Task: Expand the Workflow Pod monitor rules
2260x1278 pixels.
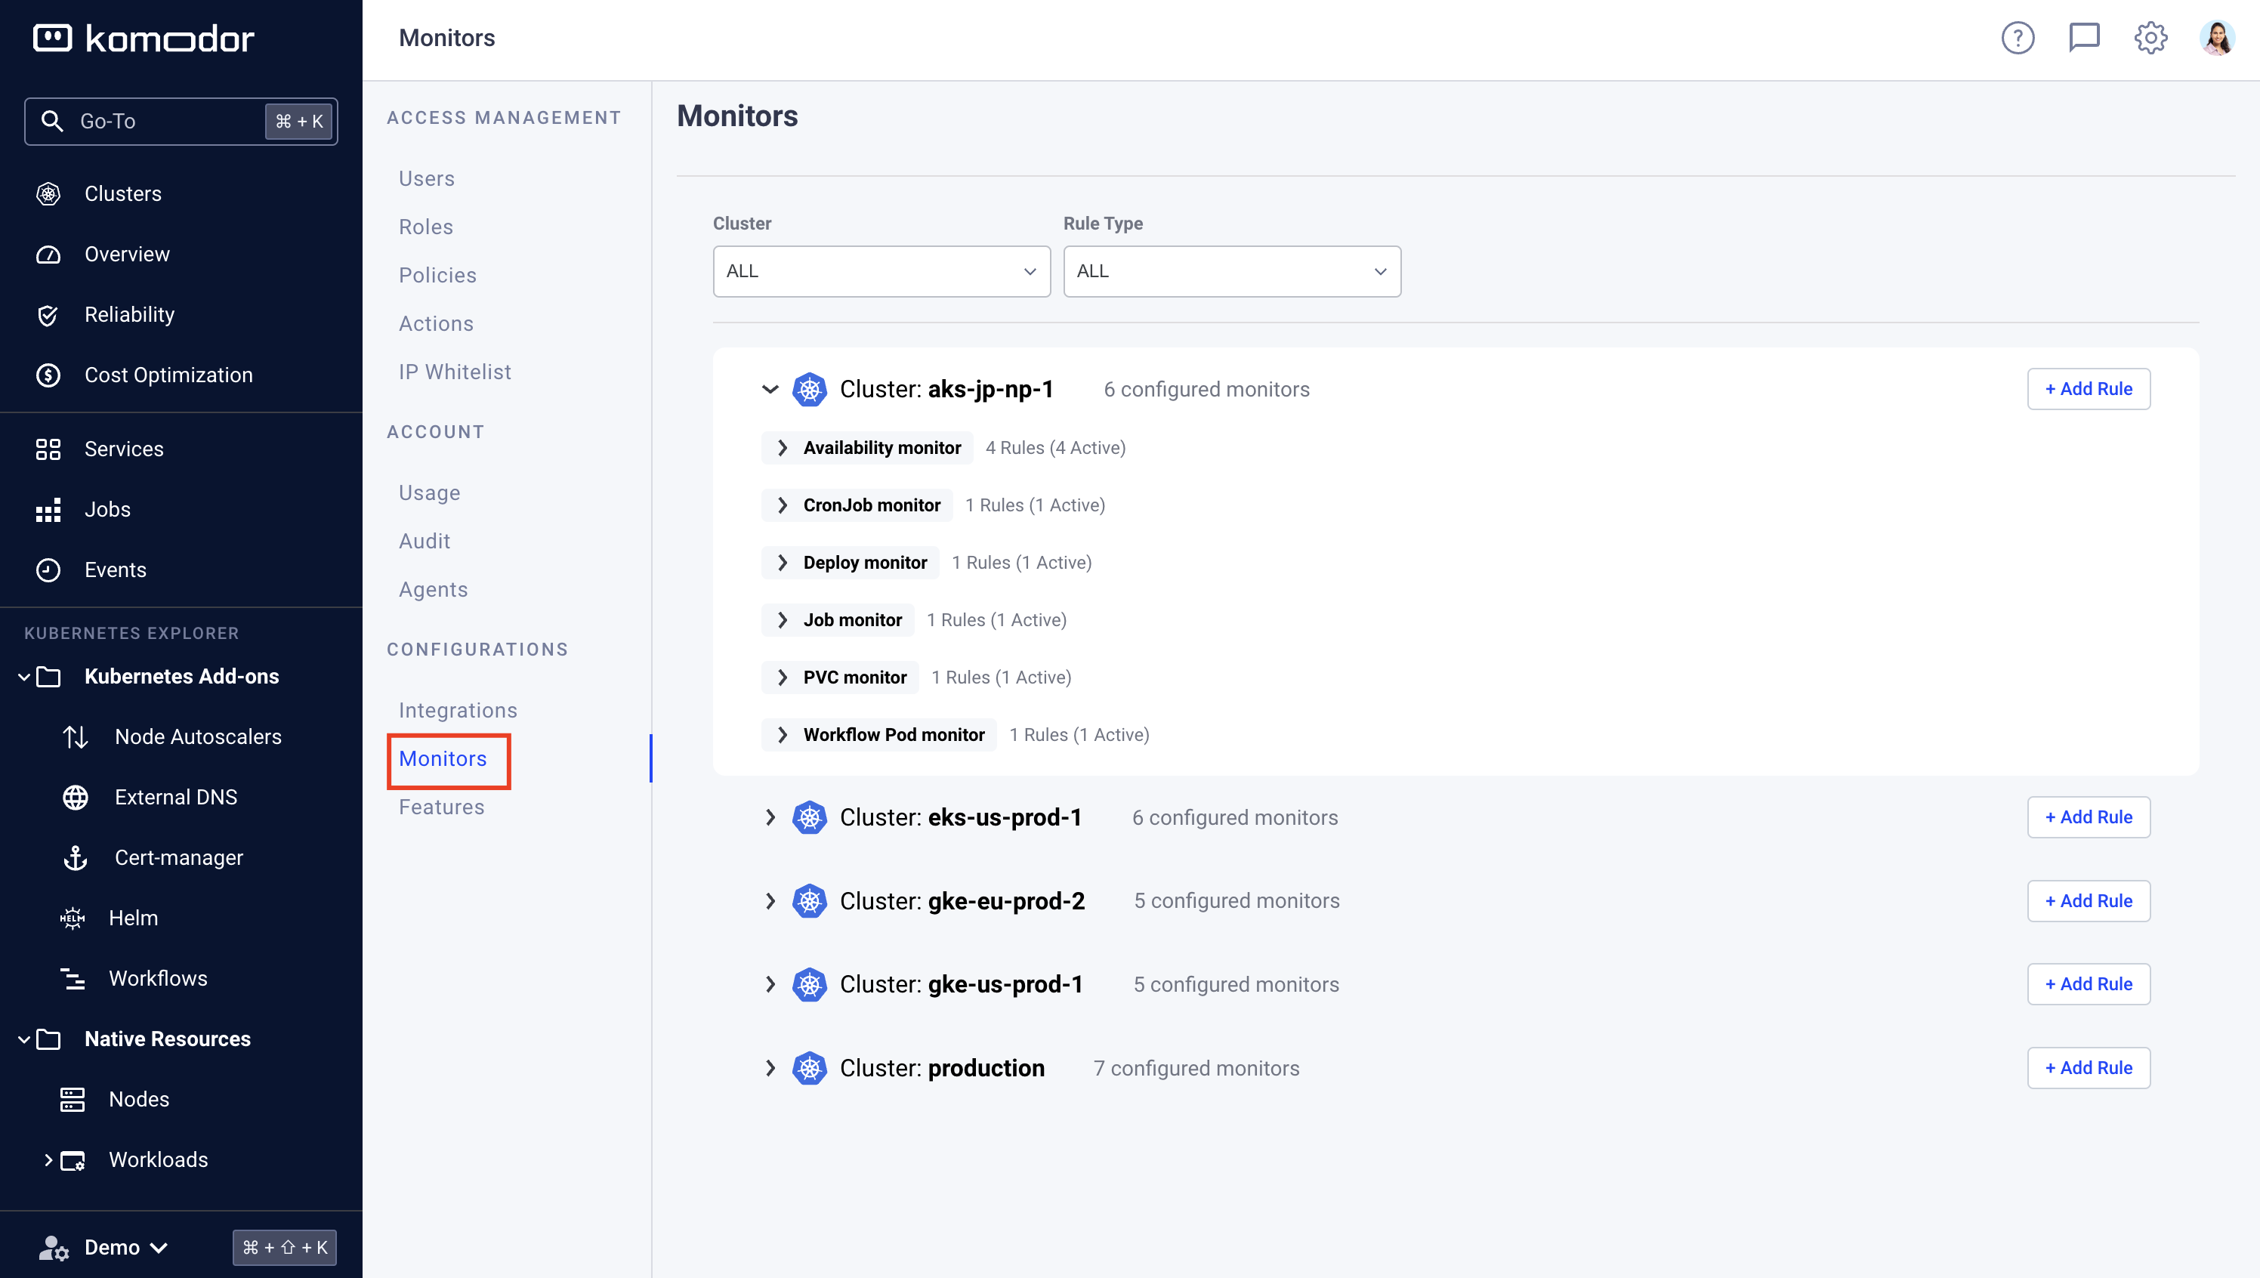Action: 783,735
